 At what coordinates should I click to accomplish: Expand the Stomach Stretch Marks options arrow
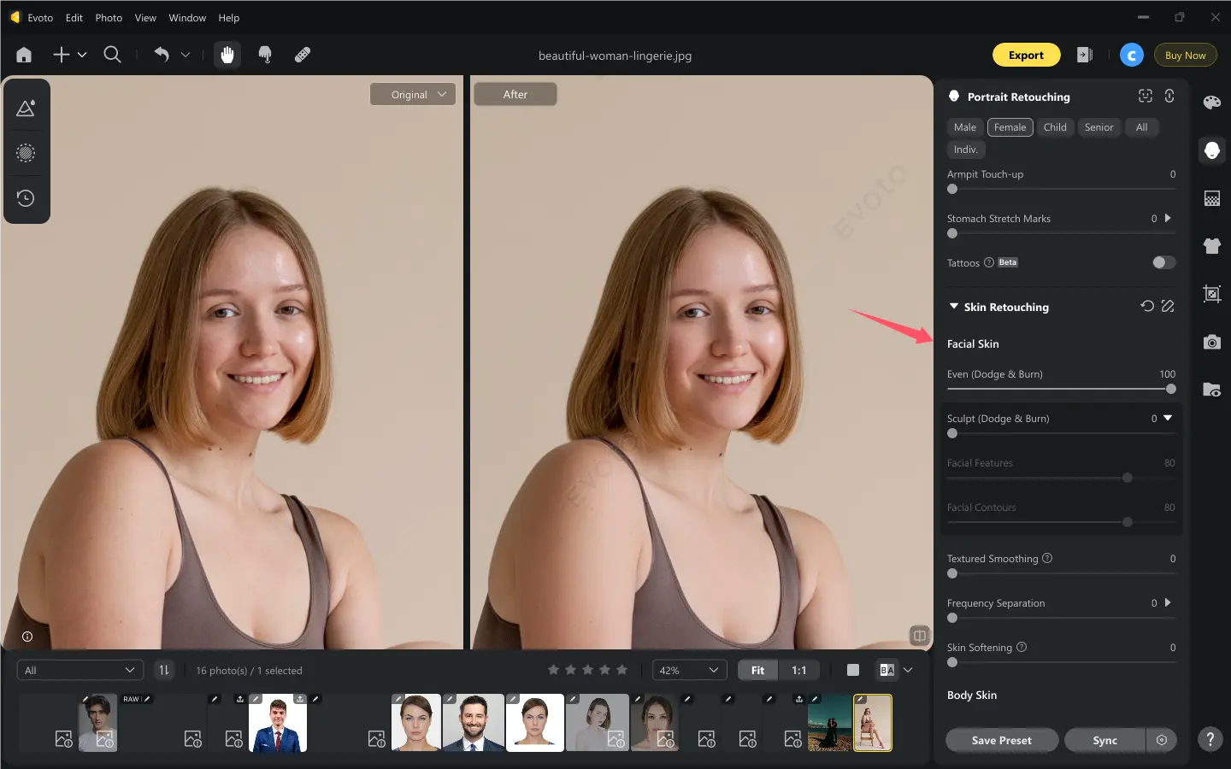point(1168,219)
